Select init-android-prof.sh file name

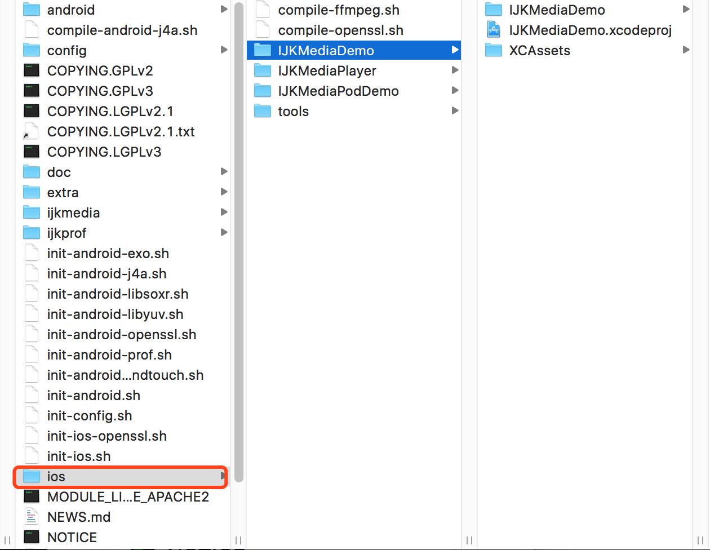coord(110,355)
